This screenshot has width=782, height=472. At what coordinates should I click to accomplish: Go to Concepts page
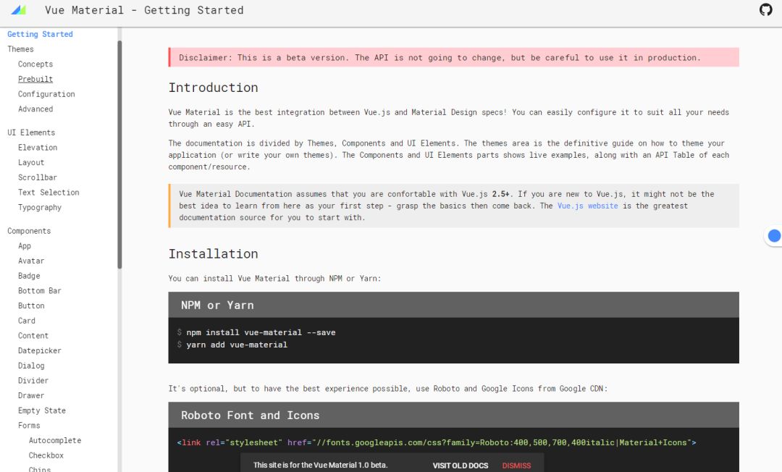point(35,64)
